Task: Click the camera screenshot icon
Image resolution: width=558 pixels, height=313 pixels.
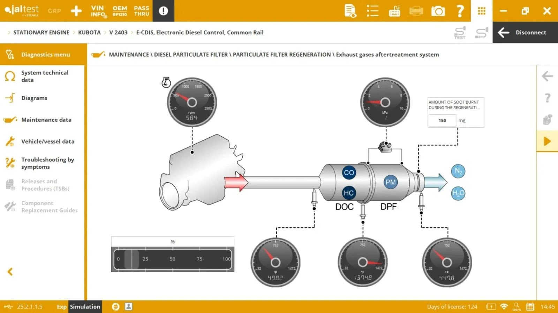Action: 438,11
